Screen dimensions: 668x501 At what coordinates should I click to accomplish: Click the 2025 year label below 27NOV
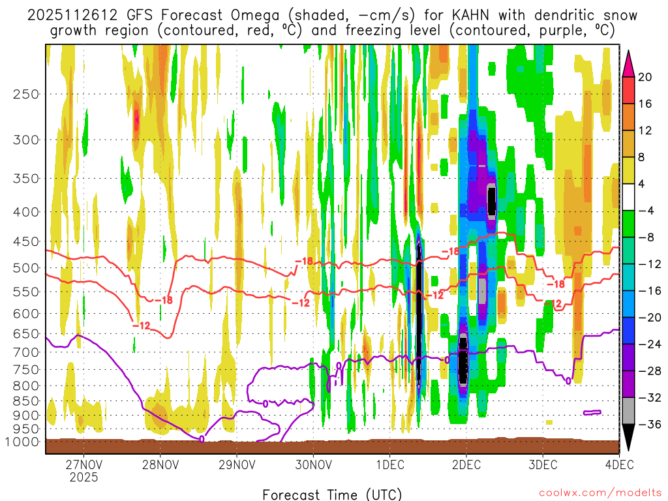coord(83,477)
